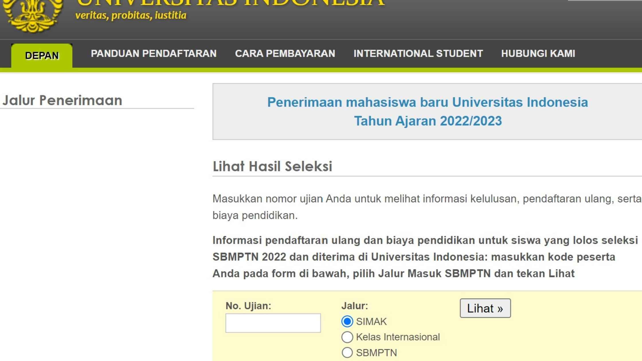
Task: Click the Jalur Penerimaan sidebar heading
Action: (x=62, y=100)
